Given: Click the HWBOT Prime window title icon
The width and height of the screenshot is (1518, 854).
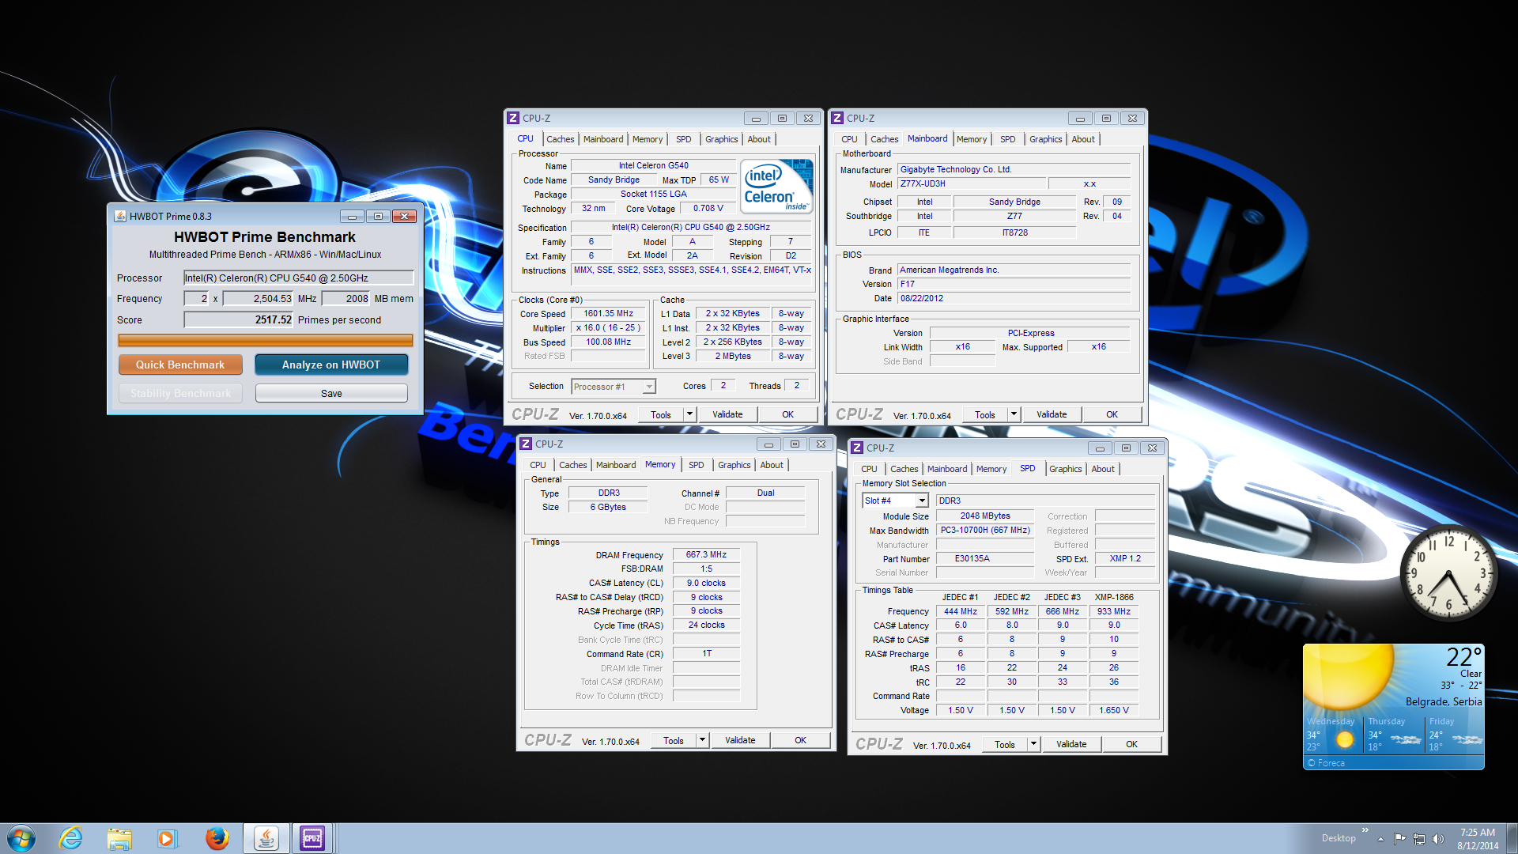Looking at the screenshot, I should click(x=120, y=216).
